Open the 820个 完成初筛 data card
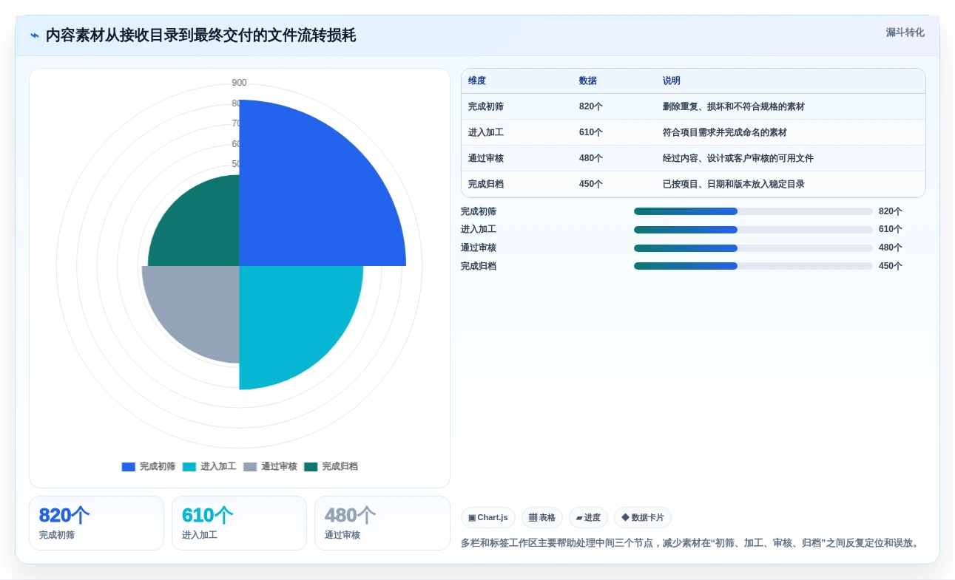The image size is (955, 580). click(x=96, y=523)
